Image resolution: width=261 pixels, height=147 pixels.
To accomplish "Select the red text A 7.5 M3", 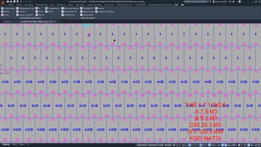I will (206, 111).
